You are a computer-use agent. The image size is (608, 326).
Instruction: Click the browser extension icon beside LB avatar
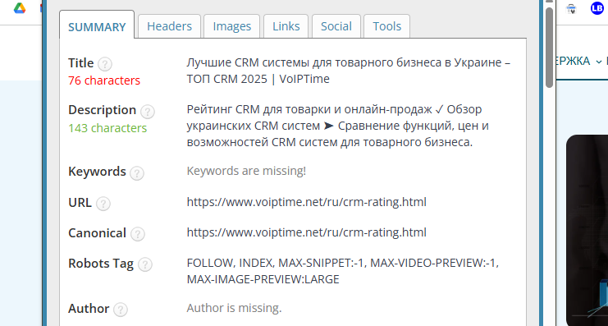571,8
